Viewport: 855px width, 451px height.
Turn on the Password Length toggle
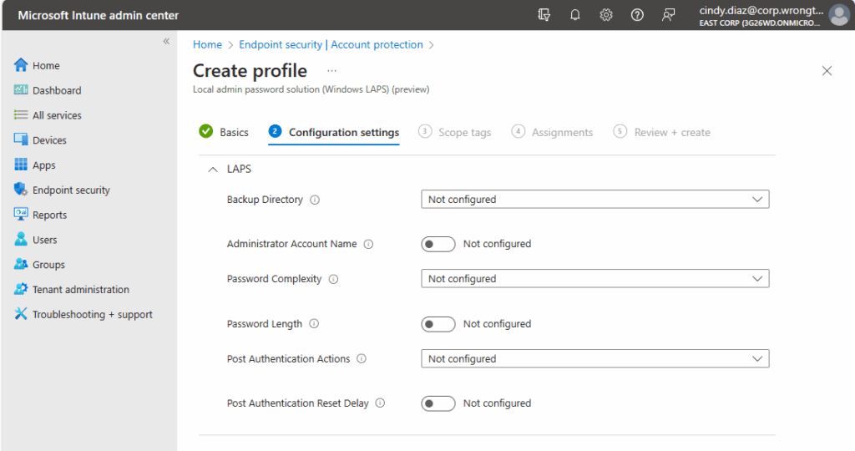coord(438,324)
